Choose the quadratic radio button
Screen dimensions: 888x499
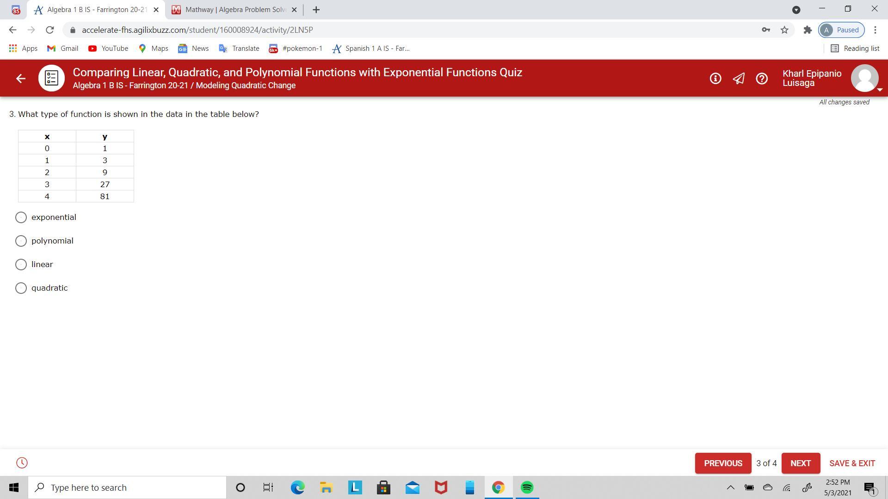[21, 288]
